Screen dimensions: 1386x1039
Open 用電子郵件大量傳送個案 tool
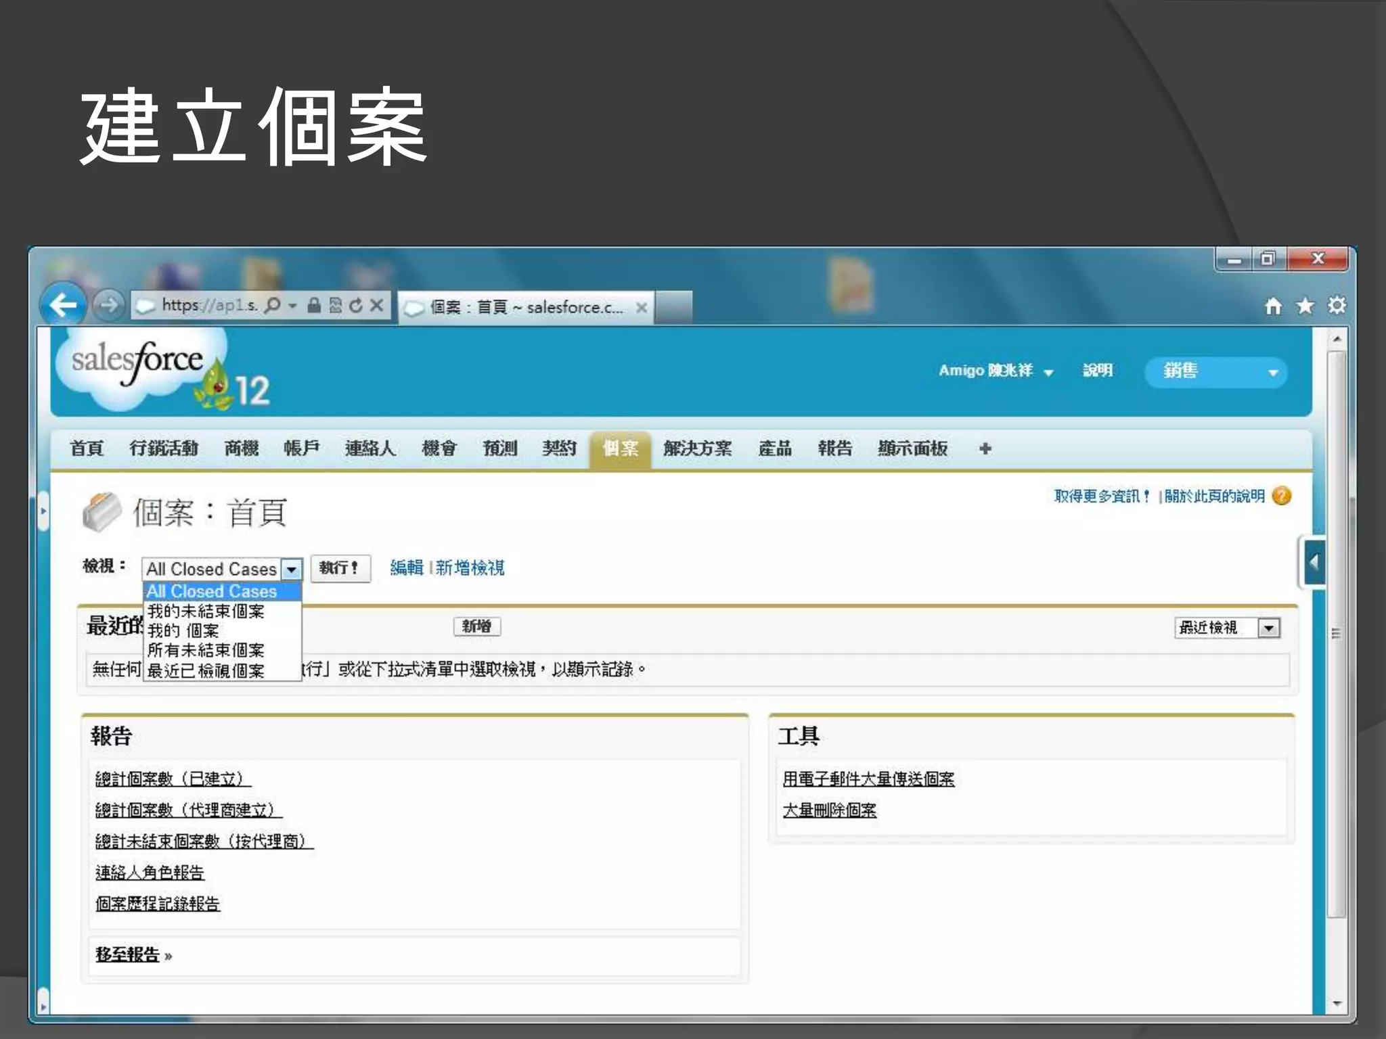tap(868, 779)
